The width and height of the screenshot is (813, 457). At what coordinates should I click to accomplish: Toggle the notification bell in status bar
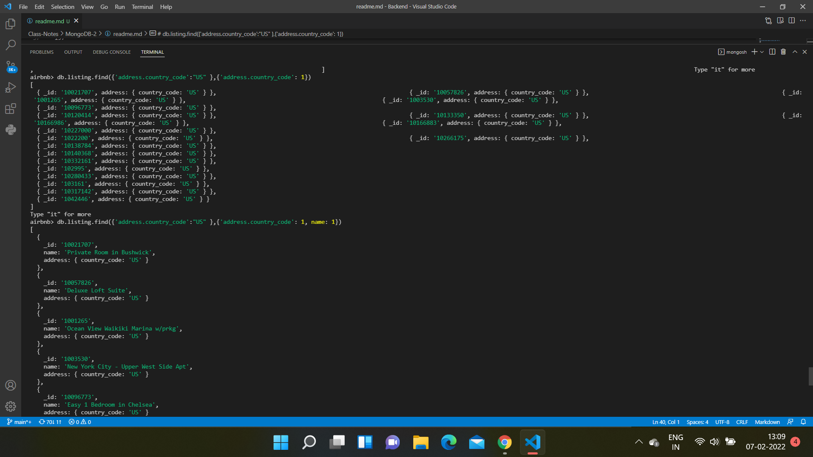coord(804,422)
